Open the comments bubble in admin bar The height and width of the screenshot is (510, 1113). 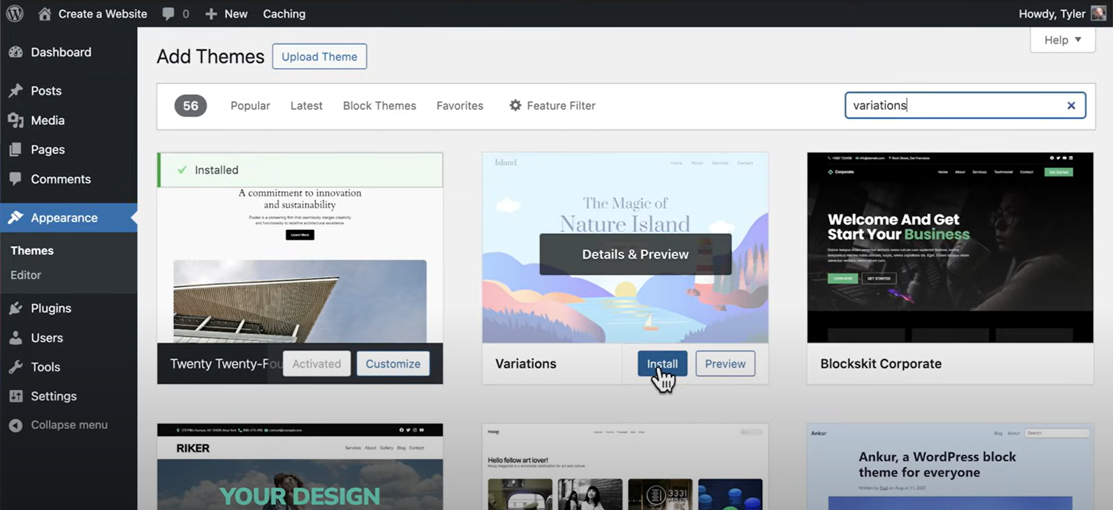point(168,14)
